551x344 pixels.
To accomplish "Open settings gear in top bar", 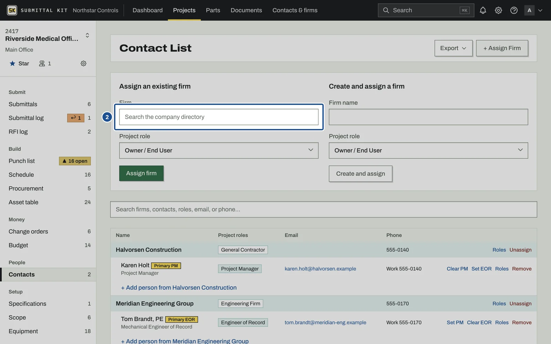I will click(x=498, y=10).
